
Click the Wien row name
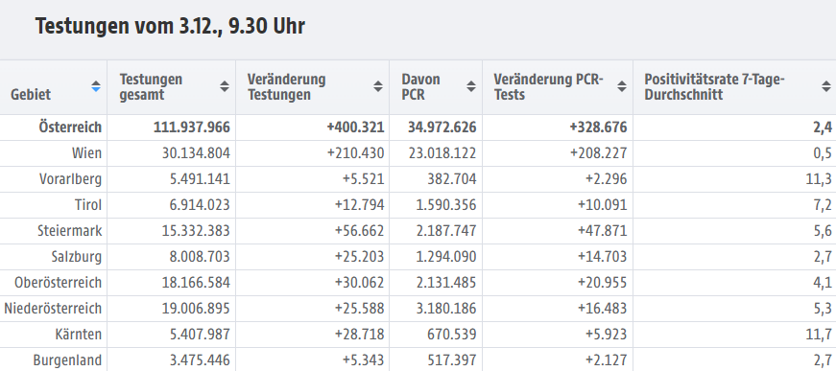pyautogui.click(x=86, y=153)
